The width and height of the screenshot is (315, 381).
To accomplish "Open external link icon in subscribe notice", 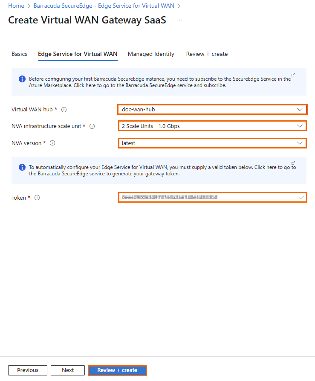I will point(293,75).
